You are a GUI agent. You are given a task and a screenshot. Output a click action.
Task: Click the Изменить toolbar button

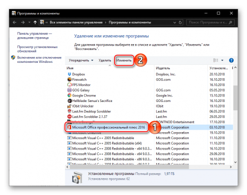click(x=124, y=60)
